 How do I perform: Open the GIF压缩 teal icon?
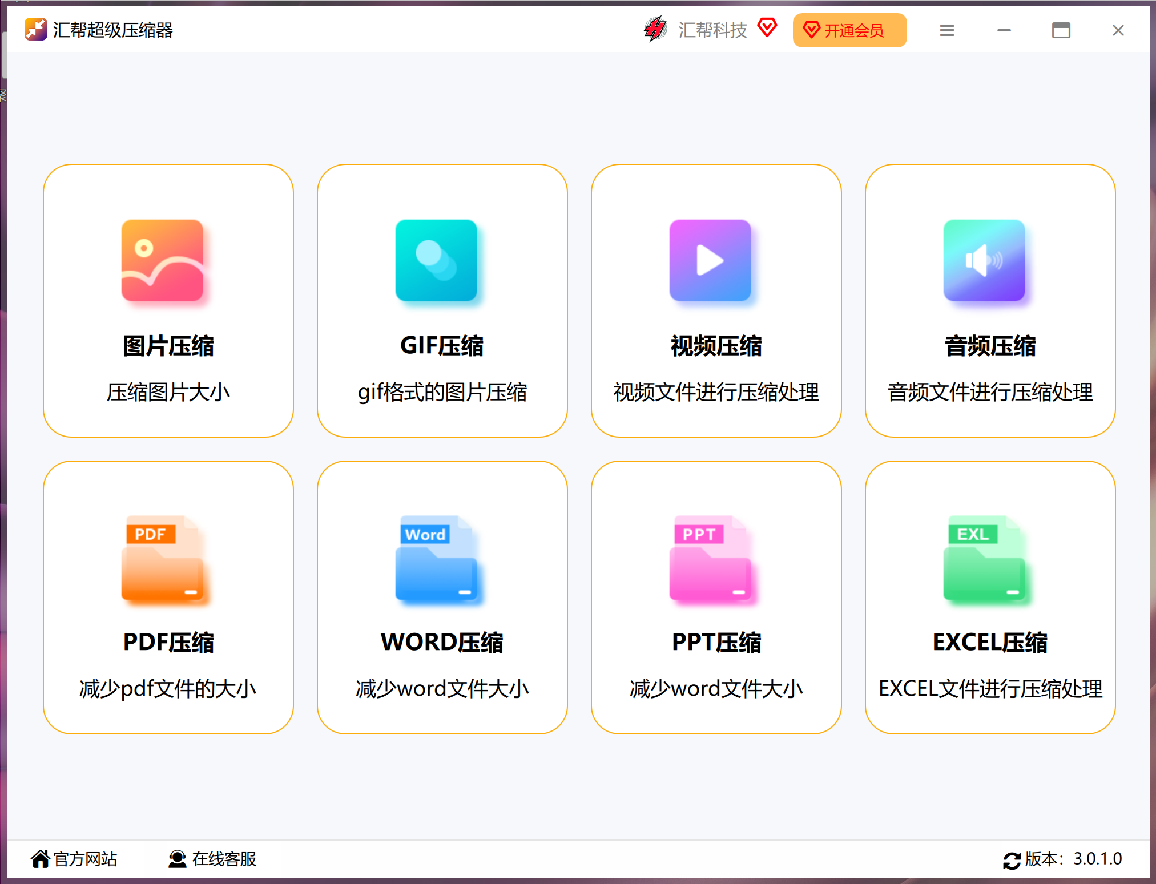pos(436,260)
